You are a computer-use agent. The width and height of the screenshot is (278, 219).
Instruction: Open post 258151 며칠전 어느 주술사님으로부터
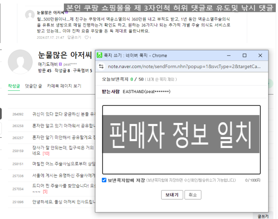click(x=64, y=164)
